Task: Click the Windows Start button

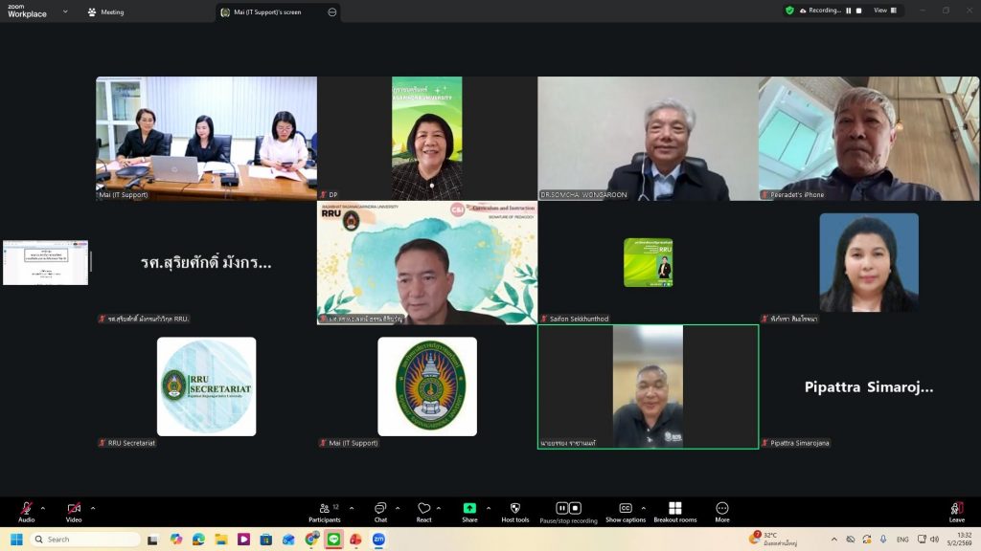Action: (16, 540)
